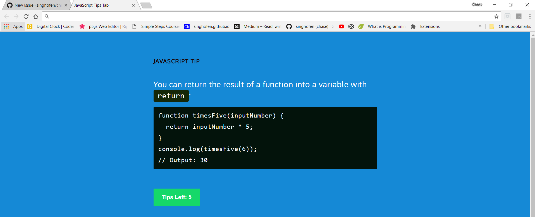The width and height of the screenshot is (535, 217).
Task: Open the Extensions bookmark
Action: (x=425, y=26)
